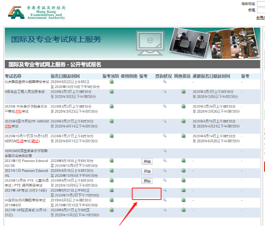265x228 pixels.
Task: Click query magnifier for 2020年10月 ABRSM乐理考试 row
Action: pyautogui.click(x=164, y=136)
